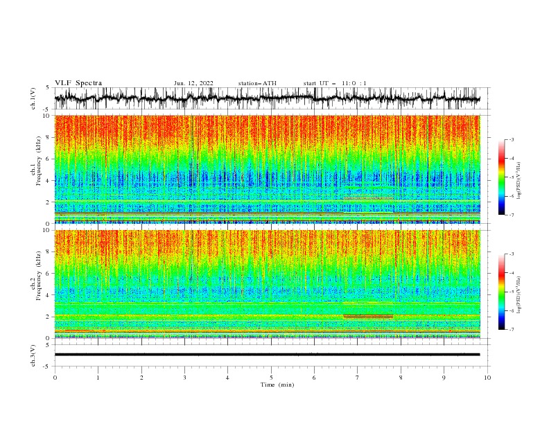
Task: Click time axis tick label "1"
Action: (98, 378)
